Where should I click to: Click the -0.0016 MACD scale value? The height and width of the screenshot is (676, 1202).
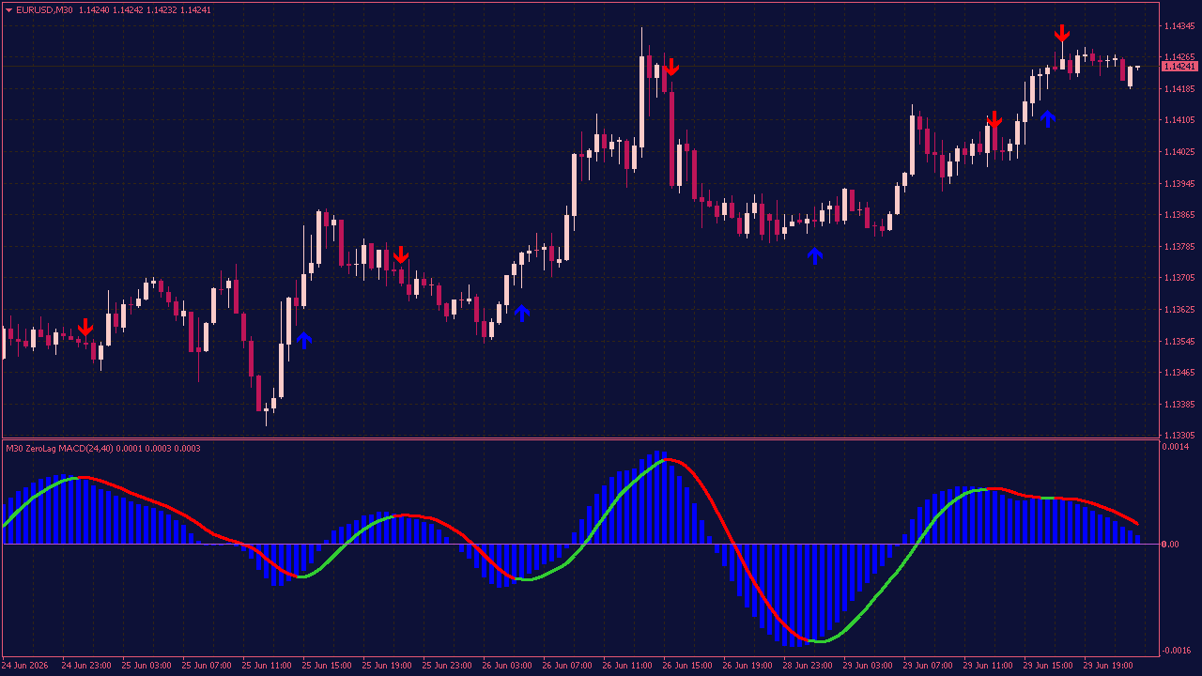[x=1177, y=651]
